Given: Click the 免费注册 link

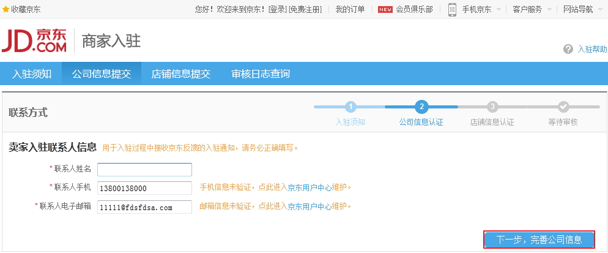Looking at the screenshot, I should point(305,9).
